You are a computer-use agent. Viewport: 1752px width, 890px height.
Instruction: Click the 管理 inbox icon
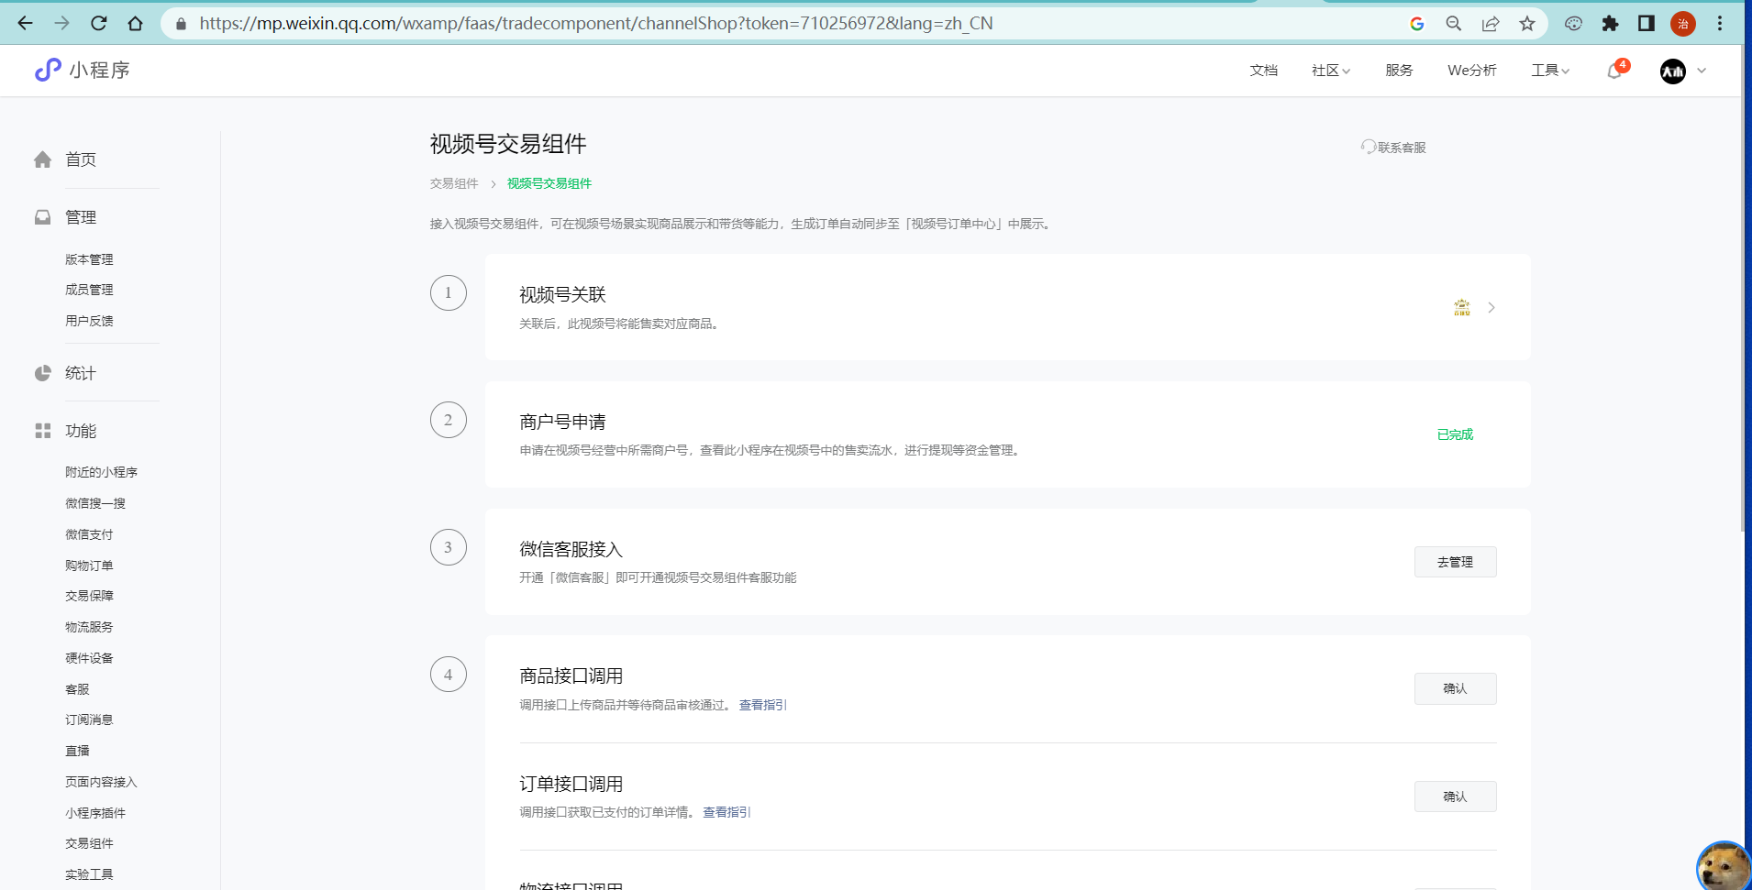click(42, 217)
